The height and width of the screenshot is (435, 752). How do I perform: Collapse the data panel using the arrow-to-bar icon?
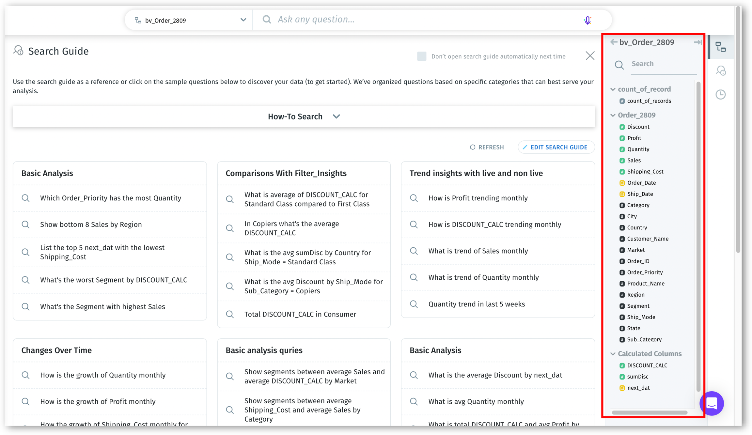tap(697, 42)
